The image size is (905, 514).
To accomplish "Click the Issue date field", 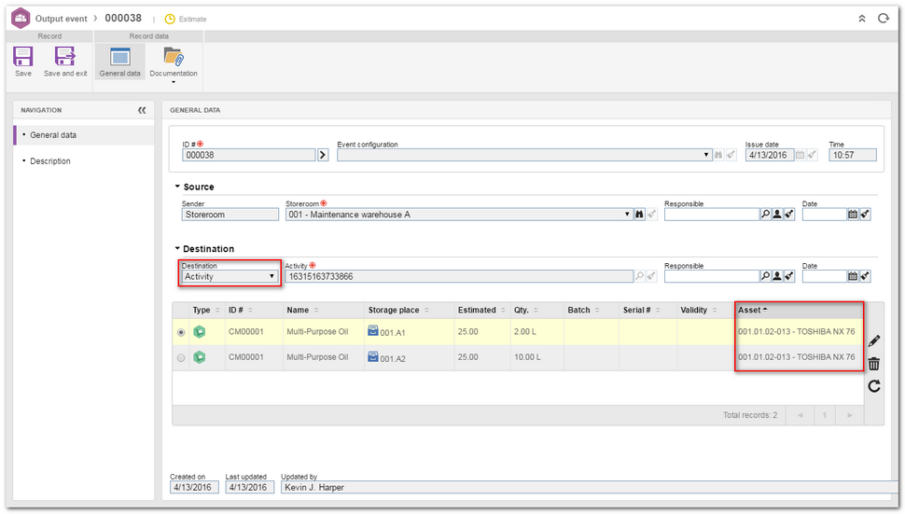I will [x=769, y=155].
